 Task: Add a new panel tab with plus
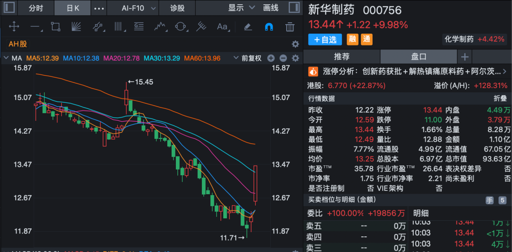(x=464, y=57)
